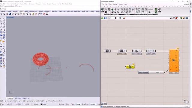Open the Grasshopper Display menu

pos(115,4)
